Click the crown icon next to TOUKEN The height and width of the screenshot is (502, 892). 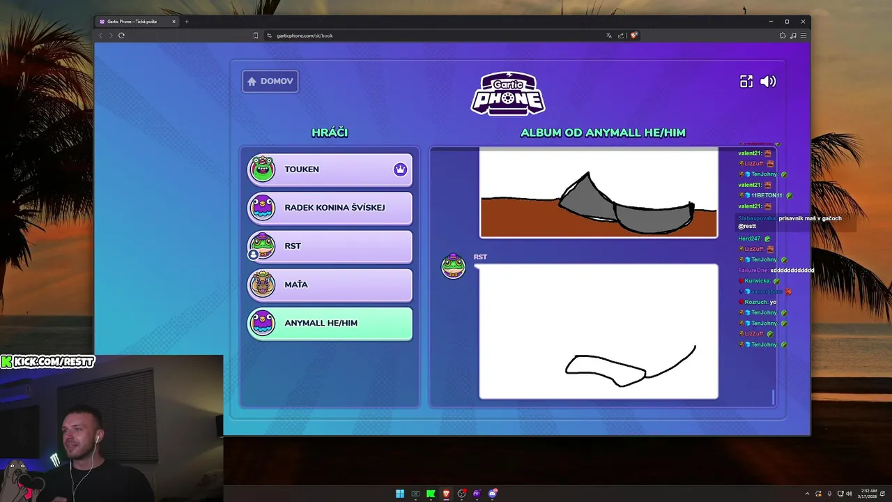click(x=400, y=169)
